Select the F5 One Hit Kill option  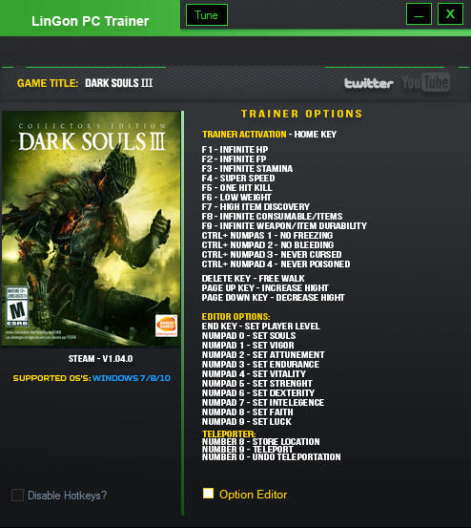click(236, 187)
